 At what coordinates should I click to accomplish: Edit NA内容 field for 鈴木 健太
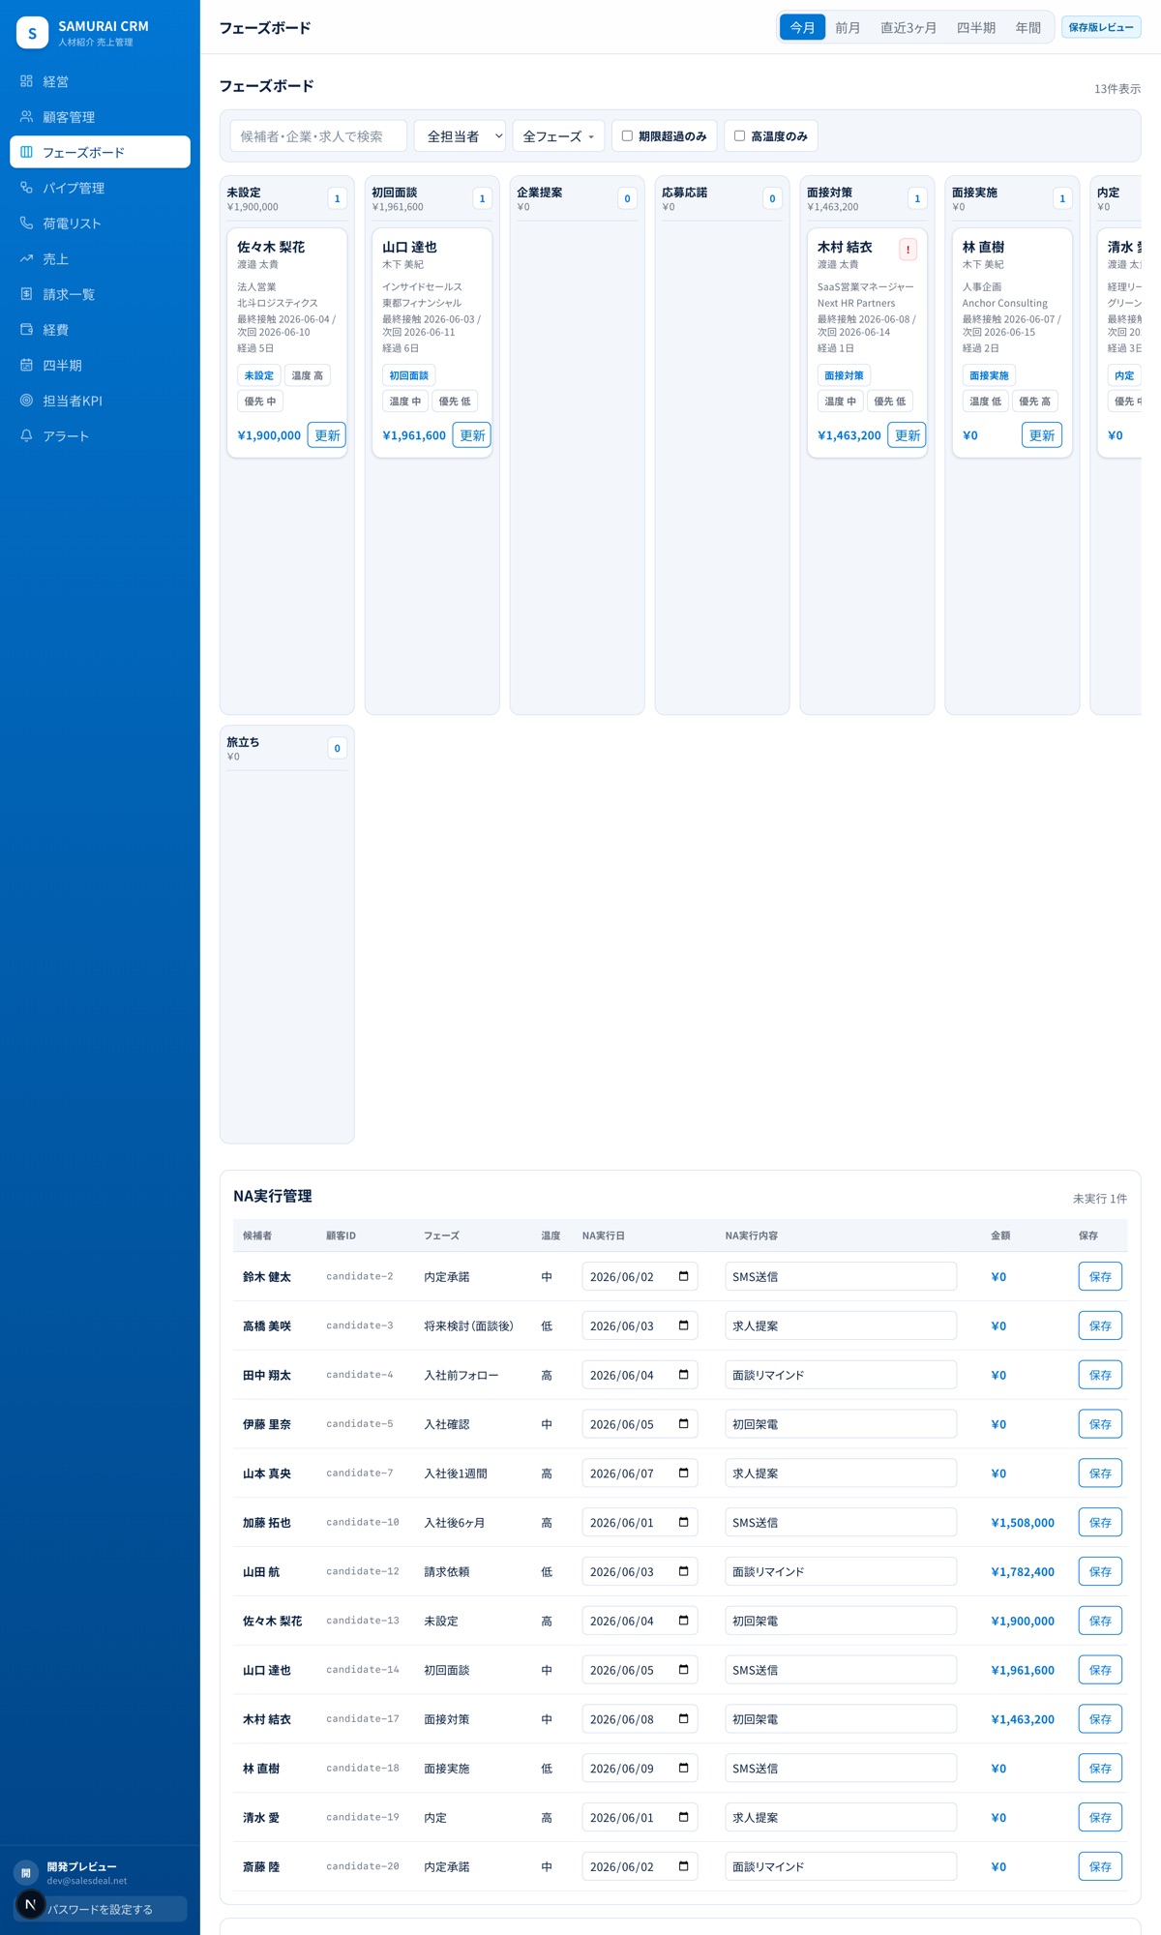(841, 1276)
